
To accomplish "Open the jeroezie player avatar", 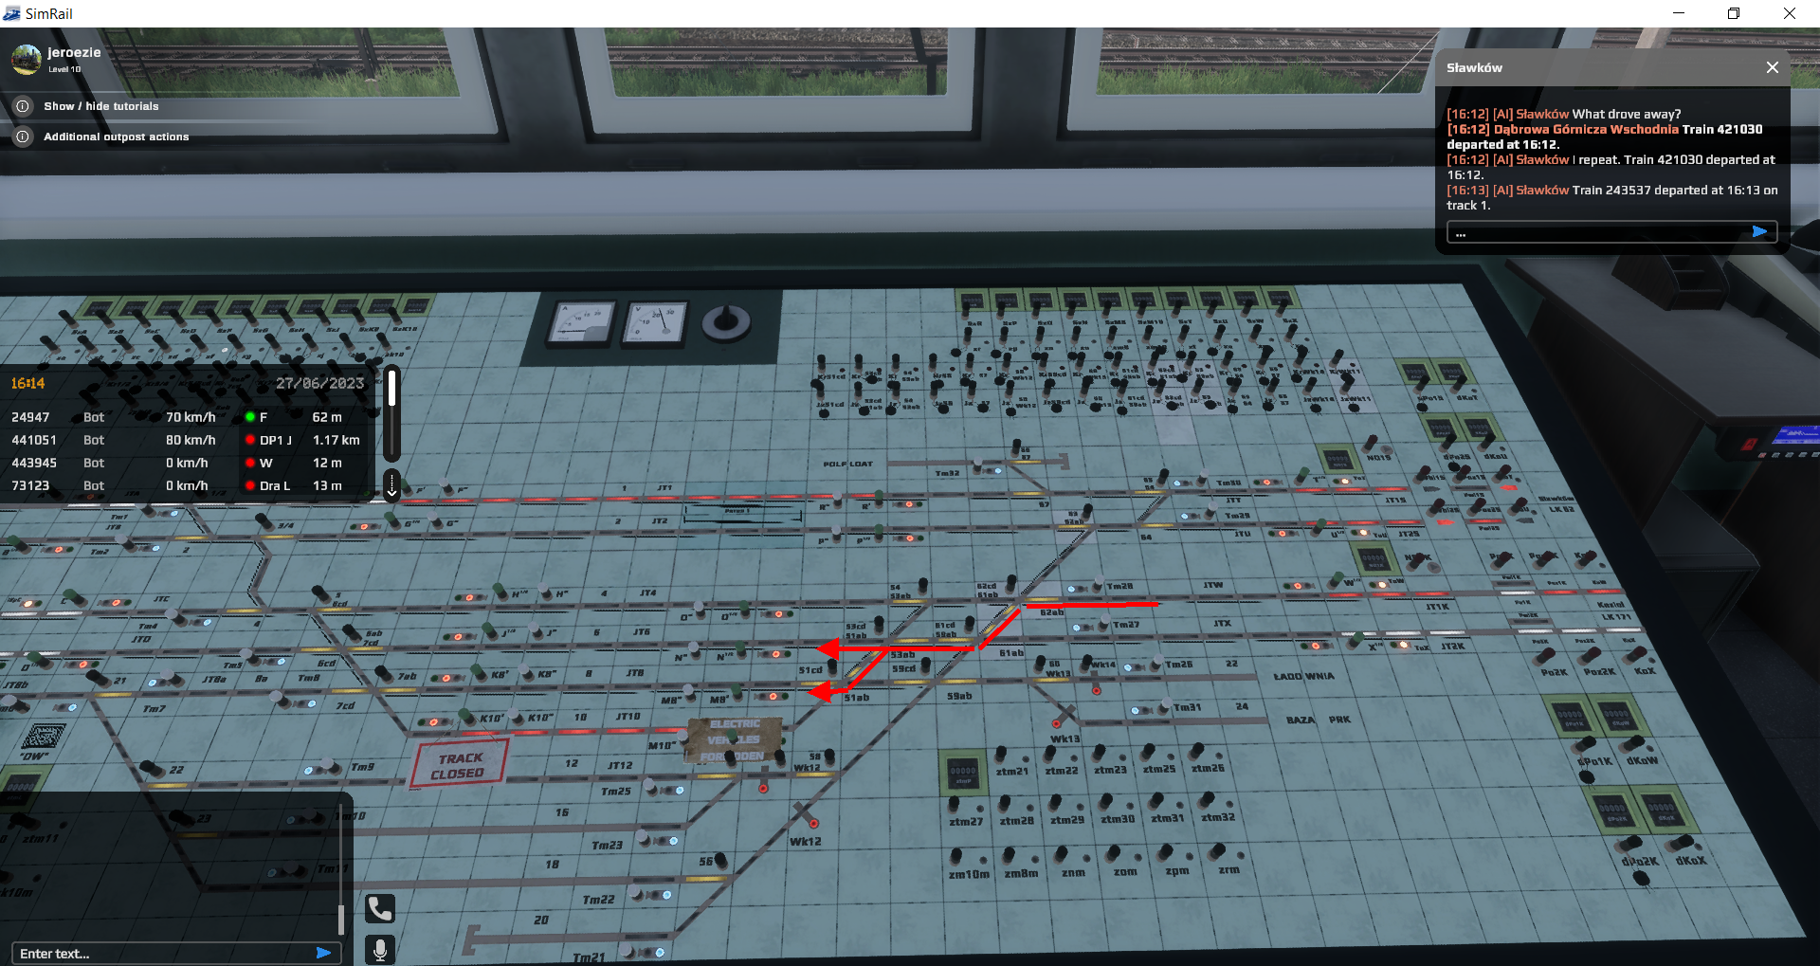I will click(27, 60).
